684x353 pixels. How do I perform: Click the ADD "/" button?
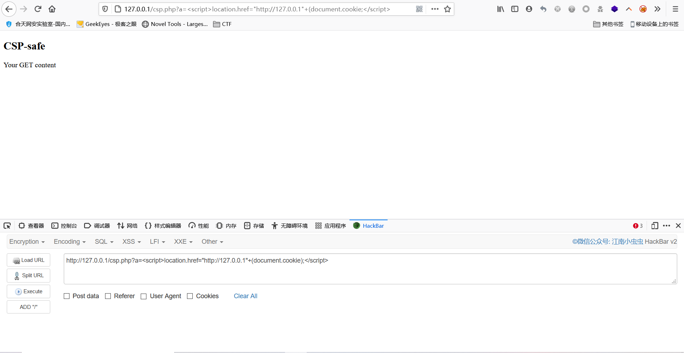pyautogui.click(x=28, y=307)
